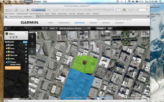The image size is (164, 102).
Task: Open settings gear for Portland Central Library
Action: [26, 62]
